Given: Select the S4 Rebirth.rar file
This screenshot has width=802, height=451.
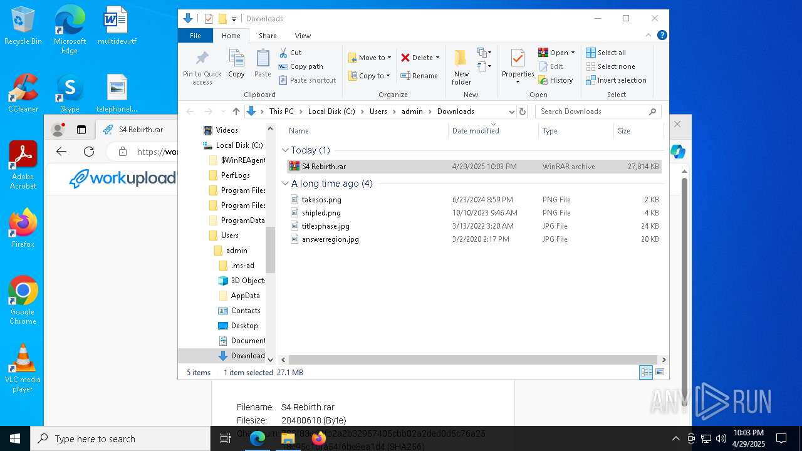Looking at the screenshot, I should tap(474, 167).
